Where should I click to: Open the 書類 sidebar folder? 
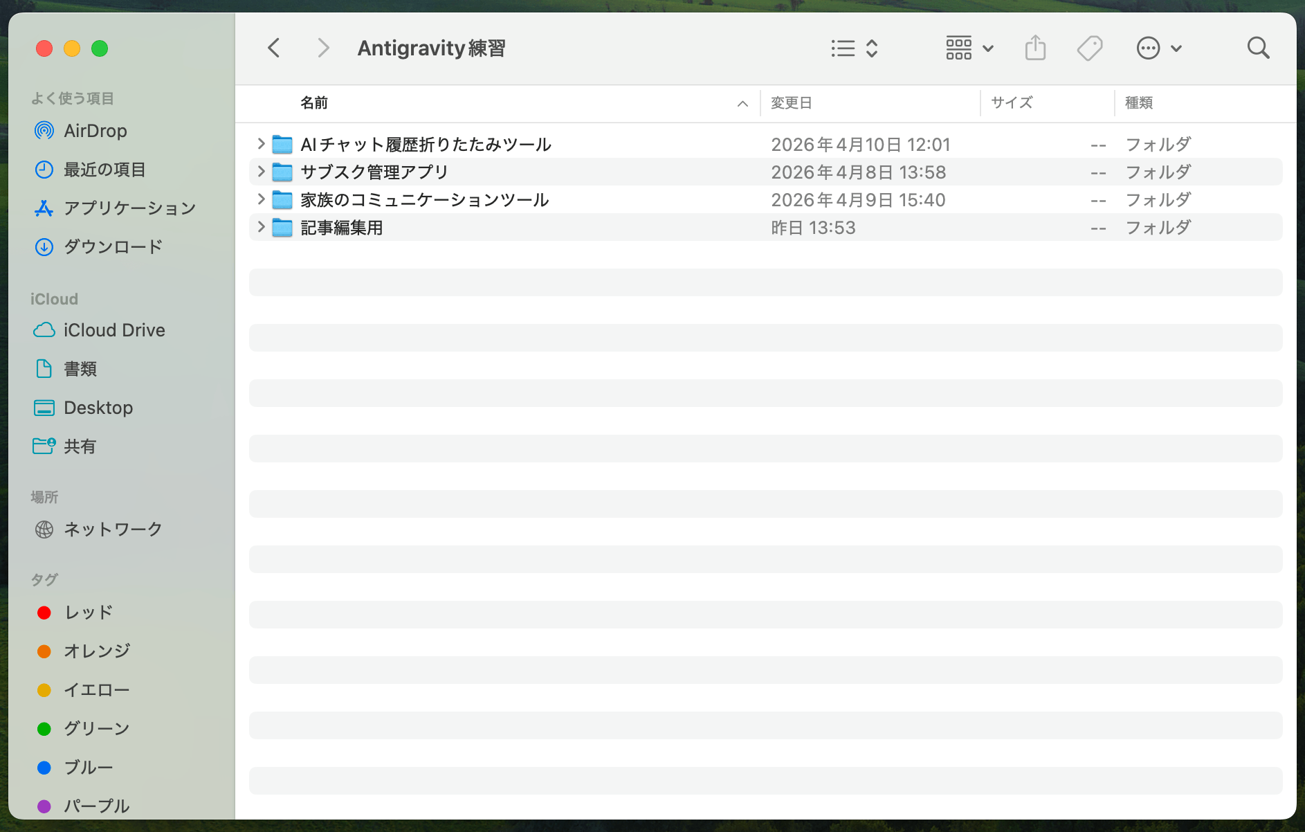(80, 369)
